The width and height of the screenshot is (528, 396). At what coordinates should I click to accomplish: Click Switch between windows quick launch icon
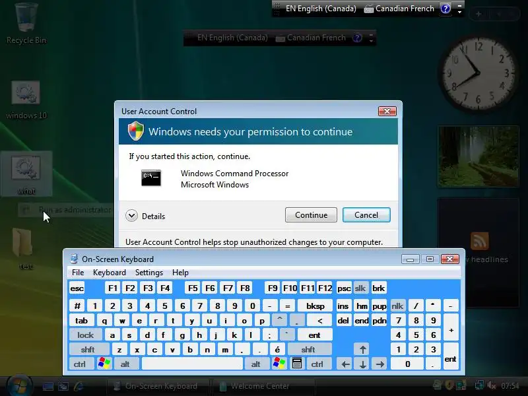tap(63, 386)
